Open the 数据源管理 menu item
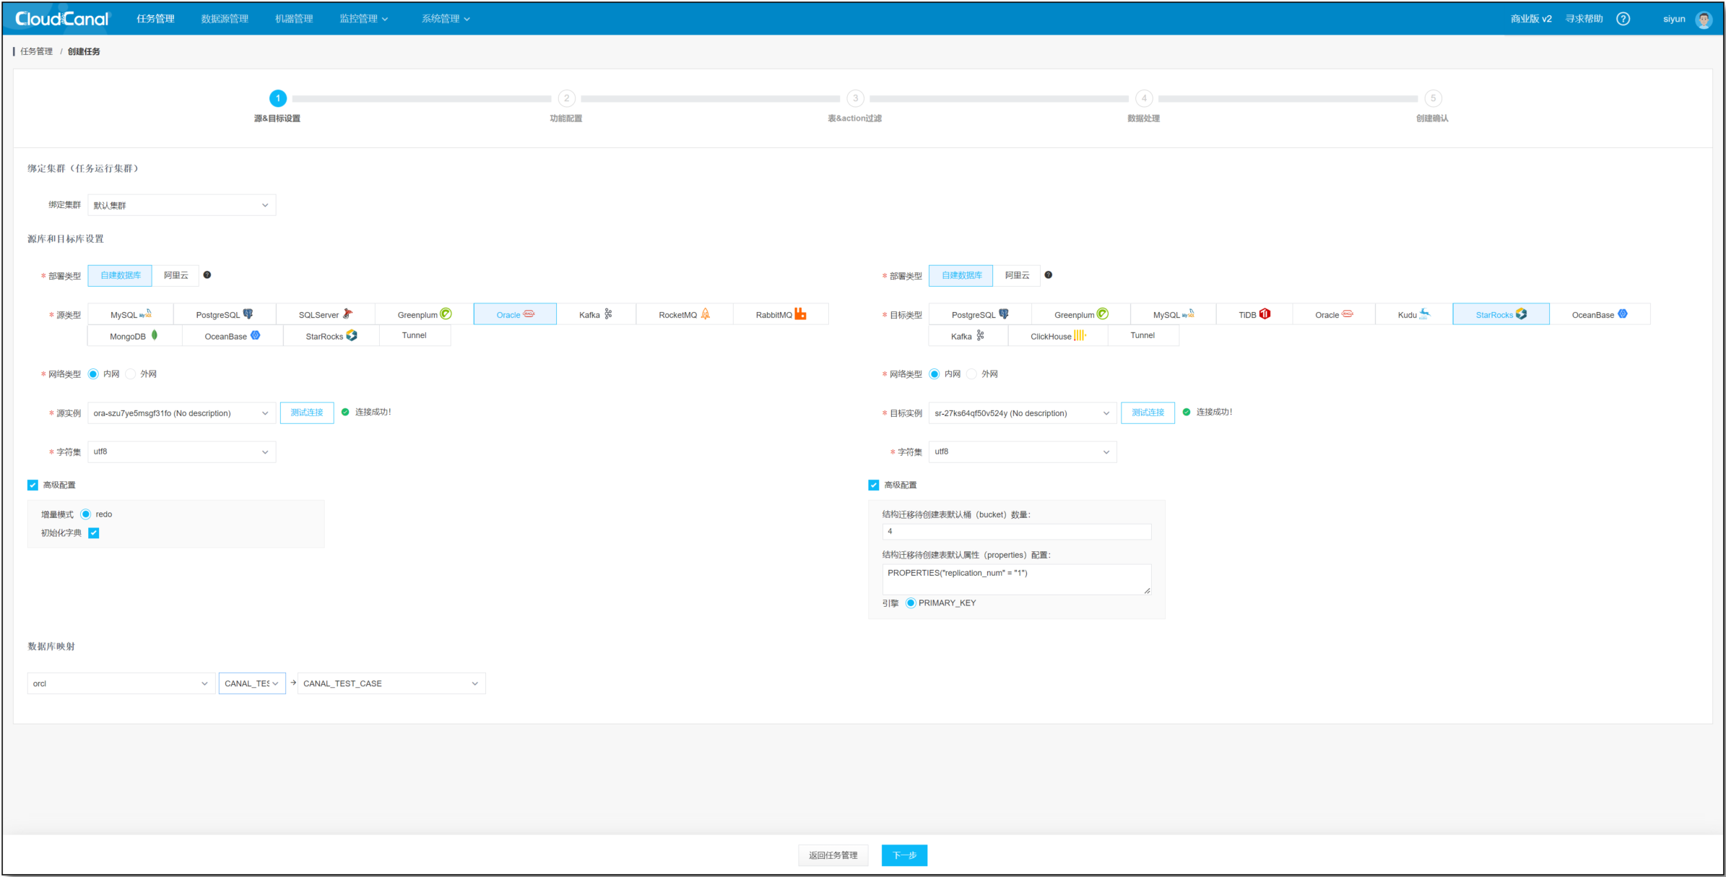This screenshot has width=1726, height=877. click(225, 19)
